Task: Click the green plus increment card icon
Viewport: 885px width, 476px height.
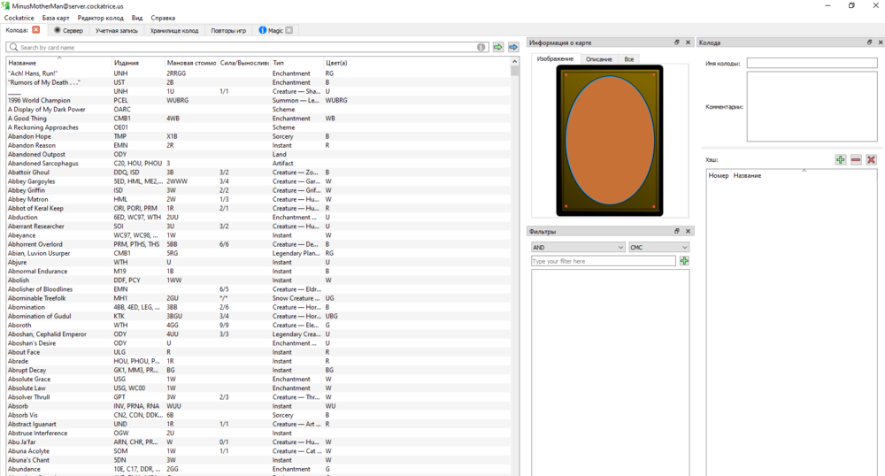Action: [840, 160]
